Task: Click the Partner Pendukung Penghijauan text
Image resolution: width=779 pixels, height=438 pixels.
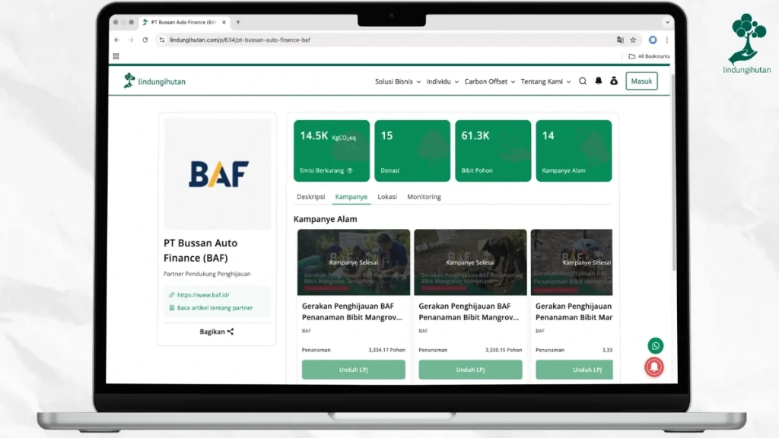Action: tap(207, 274)
